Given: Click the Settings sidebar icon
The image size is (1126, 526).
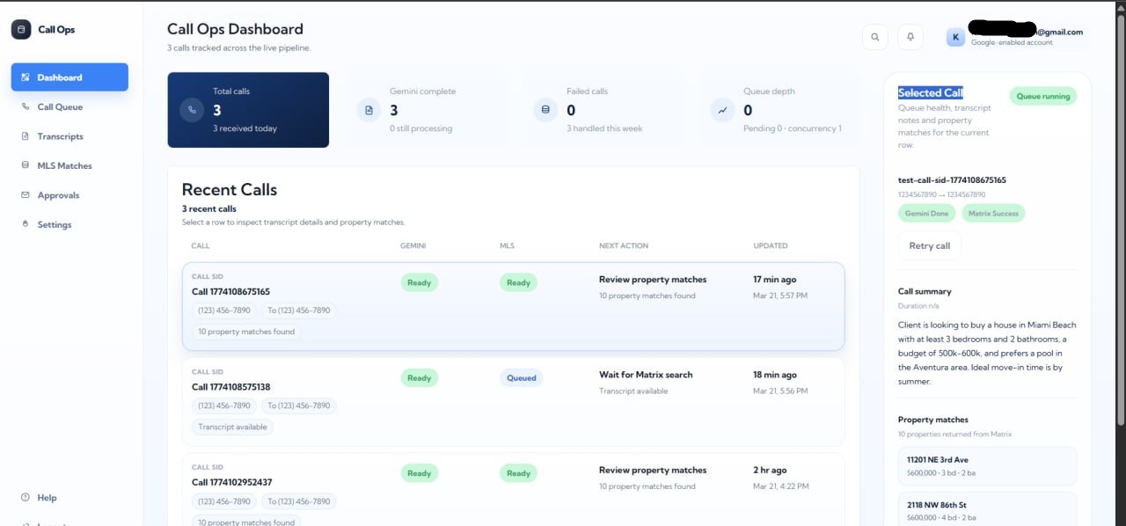Looking at the screenshot, I should (x=26, y=224).
